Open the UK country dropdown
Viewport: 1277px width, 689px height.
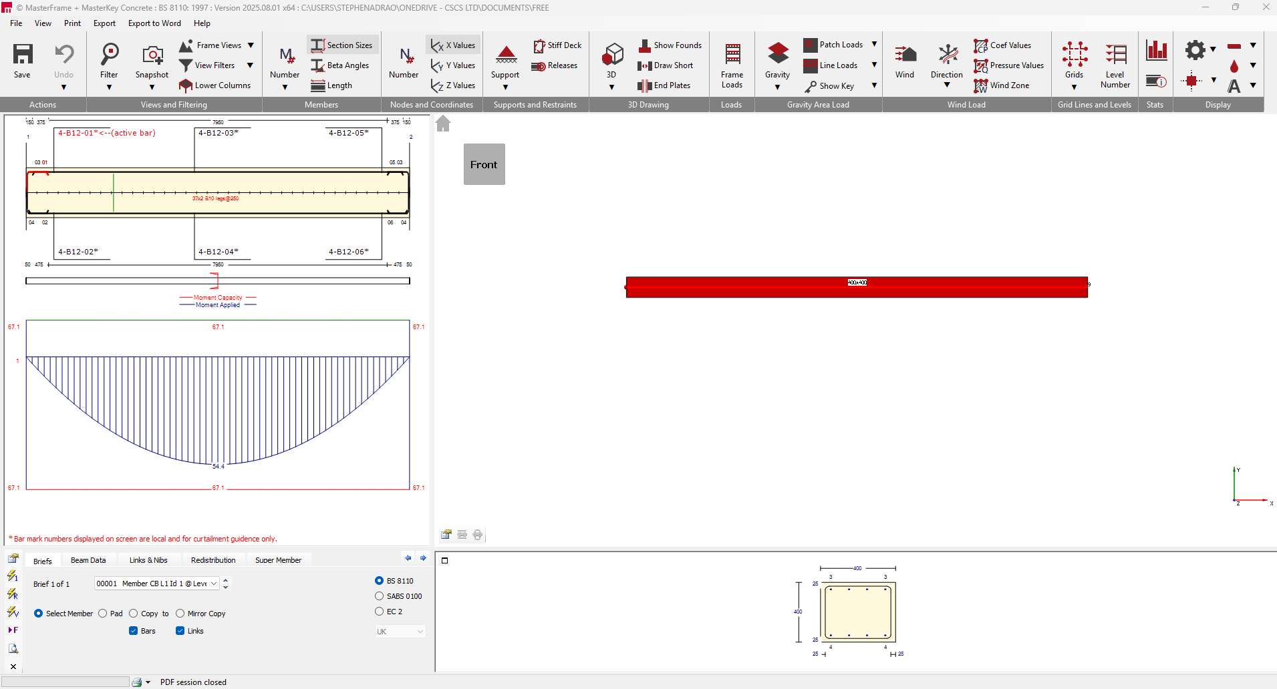tap(400, 632)
